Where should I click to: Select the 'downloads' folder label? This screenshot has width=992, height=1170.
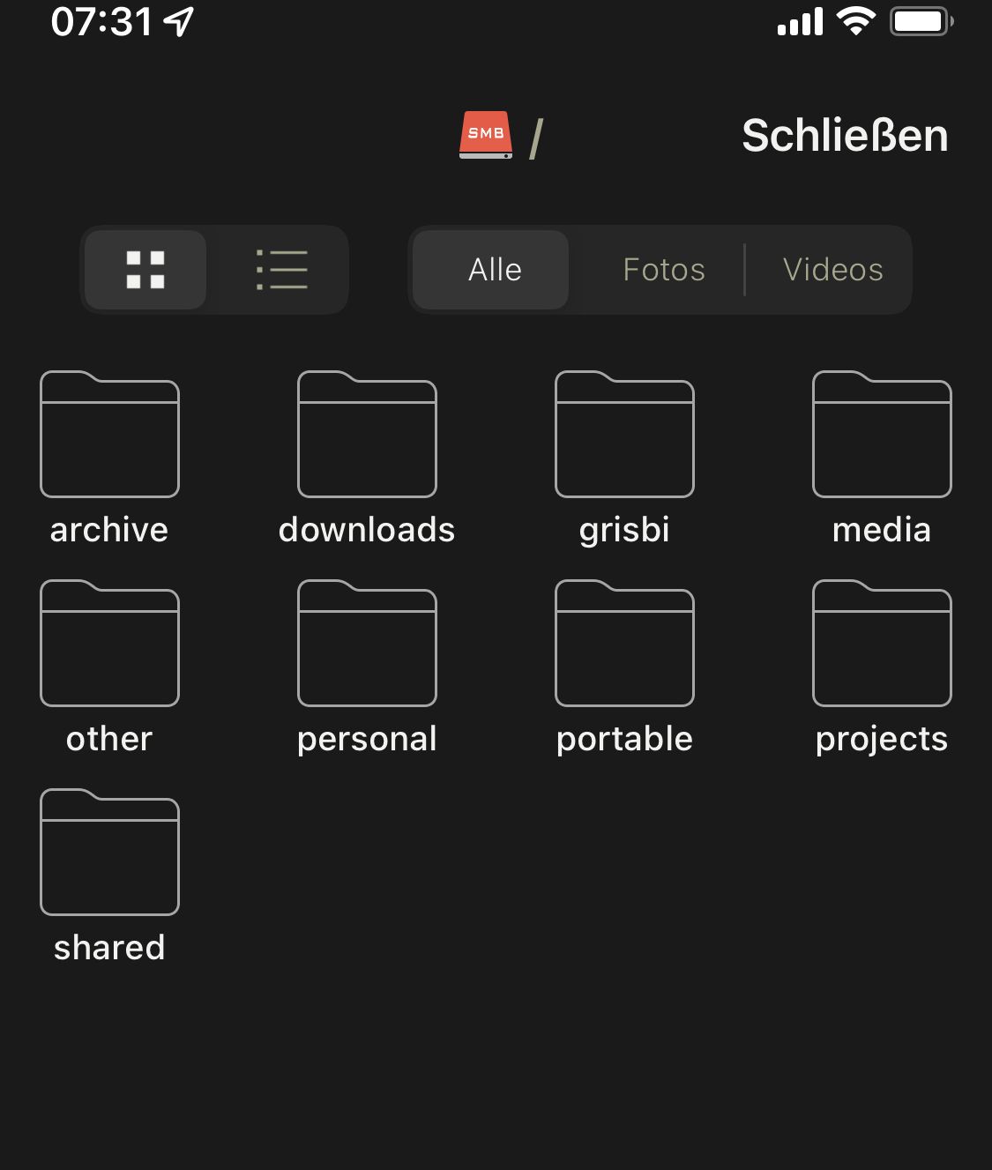(x=367, y=530)
